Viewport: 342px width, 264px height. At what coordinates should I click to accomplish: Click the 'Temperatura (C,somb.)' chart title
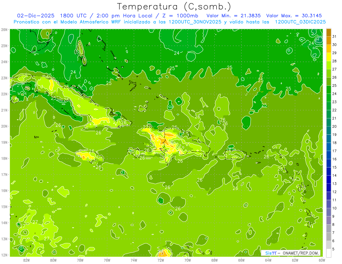[x=174, y=7]
